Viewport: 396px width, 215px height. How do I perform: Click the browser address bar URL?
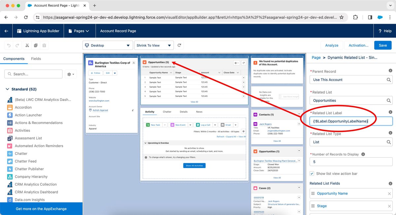point(190,17)
